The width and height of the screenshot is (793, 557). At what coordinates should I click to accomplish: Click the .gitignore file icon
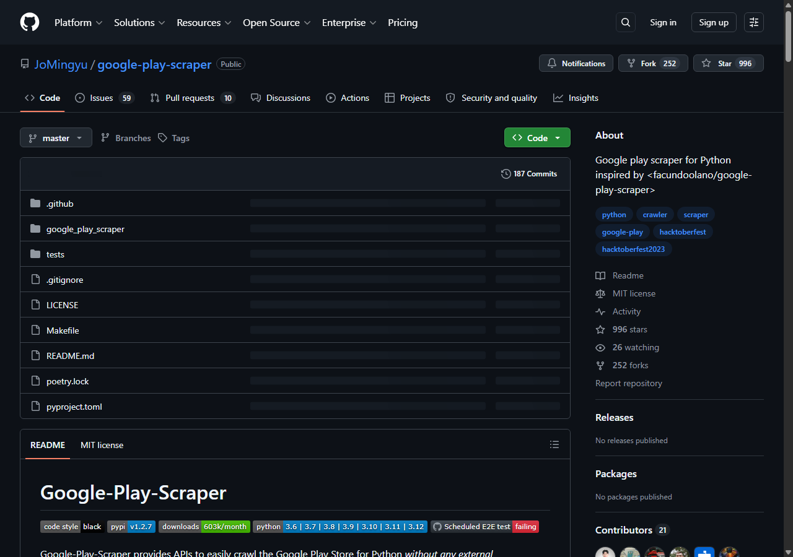pyautogui.click(x=35, y=280)
